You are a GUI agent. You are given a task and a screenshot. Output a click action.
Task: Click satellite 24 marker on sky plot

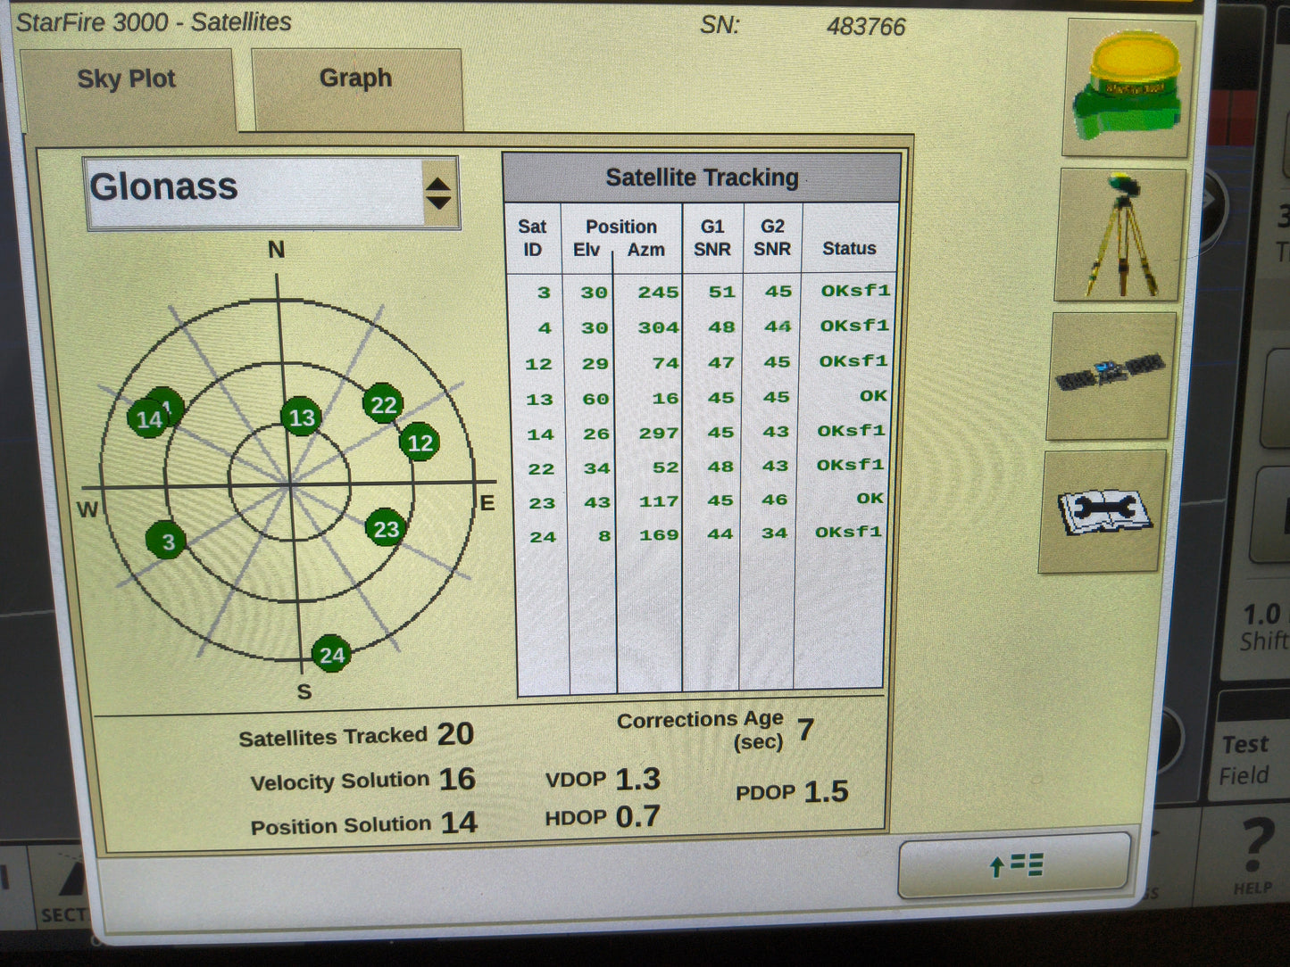pyautogui.click(x=331, y=655)
